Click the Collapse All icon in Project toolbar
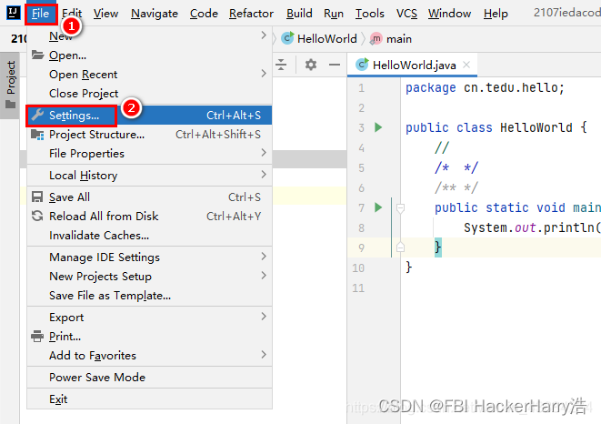The width and height of the screenshot is (601, 424). tap(281, 65)
